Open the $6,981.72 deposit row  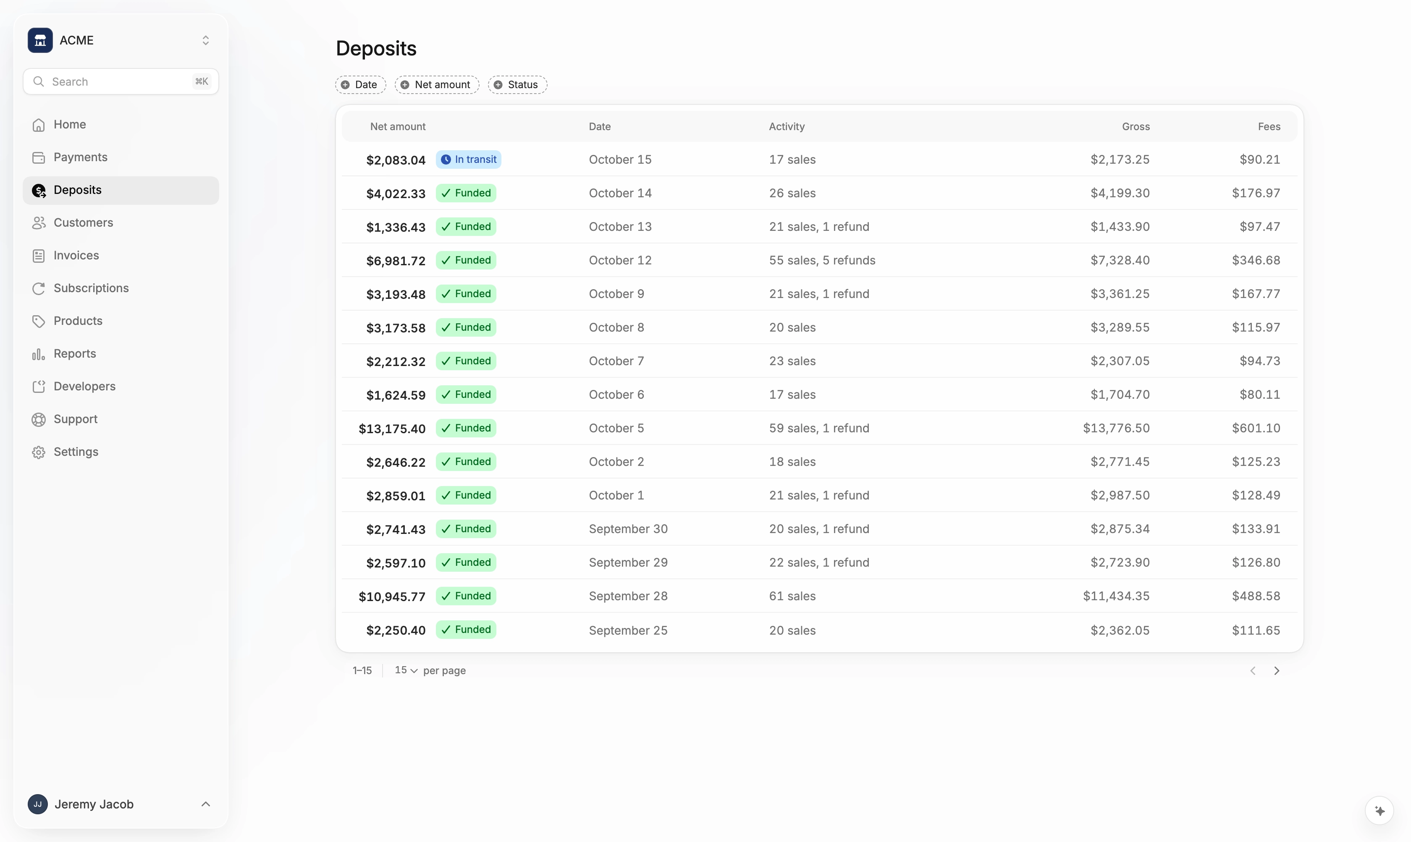pyautogui.click(x=819, y=260)
